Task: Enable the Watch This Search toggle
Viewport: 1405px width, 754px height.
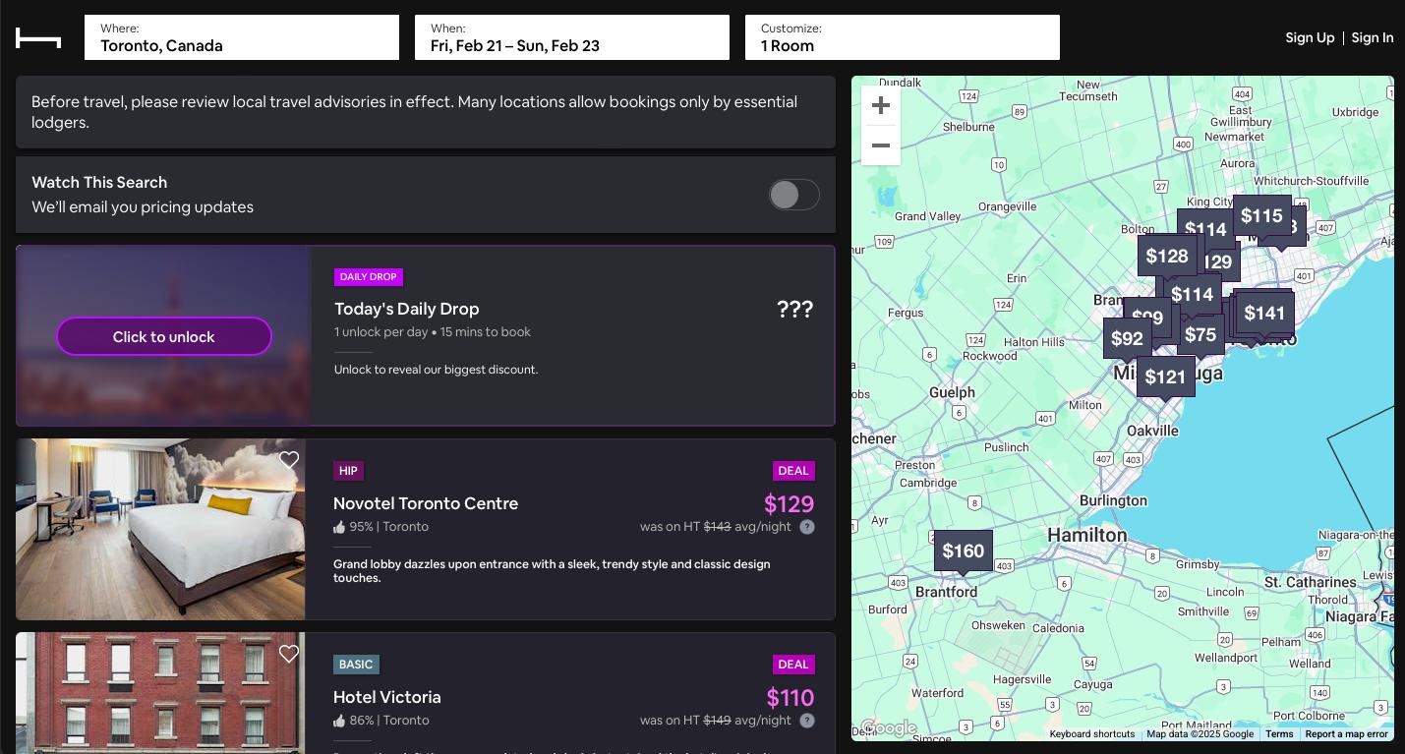Action: pos(793,195)
